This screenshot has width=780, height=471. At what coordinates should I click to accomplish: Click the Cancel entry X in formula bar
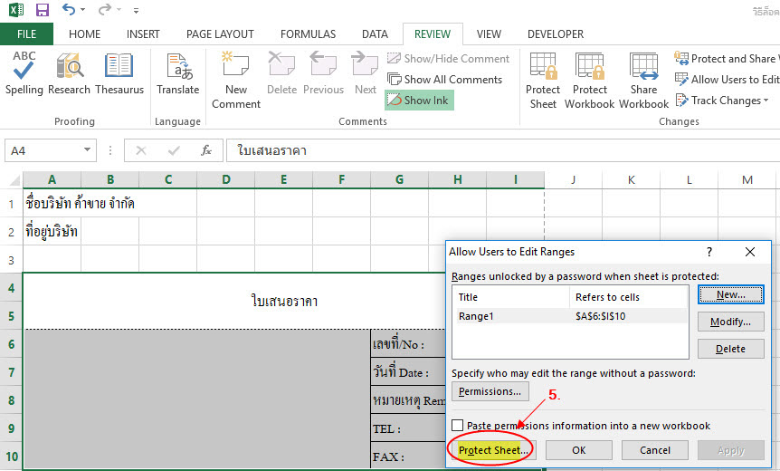[141, 150]
